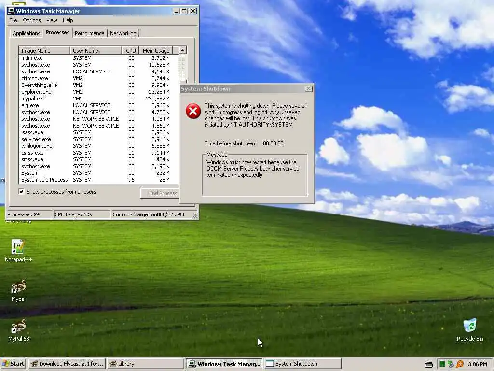Screen dimensions: 494x371
Task: Click the Processes: 24 status panel
Action: click(x=29, y=214)
